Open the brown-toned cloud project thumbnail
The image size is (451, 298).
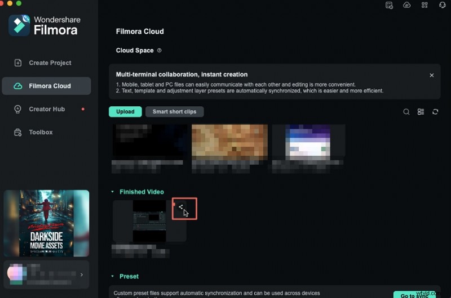[x=229, y=141]
